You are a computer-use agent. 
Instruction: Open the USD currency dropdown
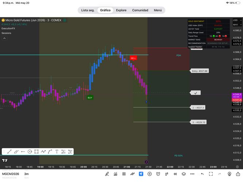[237, 20]
